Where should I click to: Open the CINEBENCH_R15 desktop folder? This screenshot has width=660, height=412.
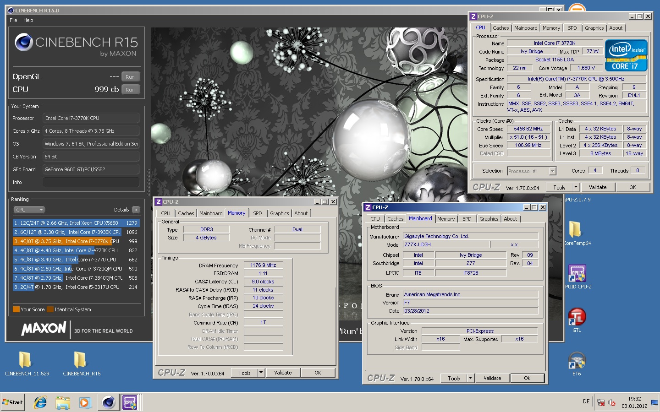[81, 363]
